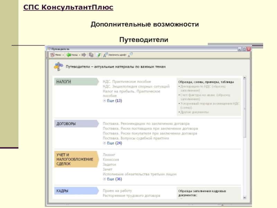Close the Путеводители window
This screenshot has height=208, width=277.
249,49
